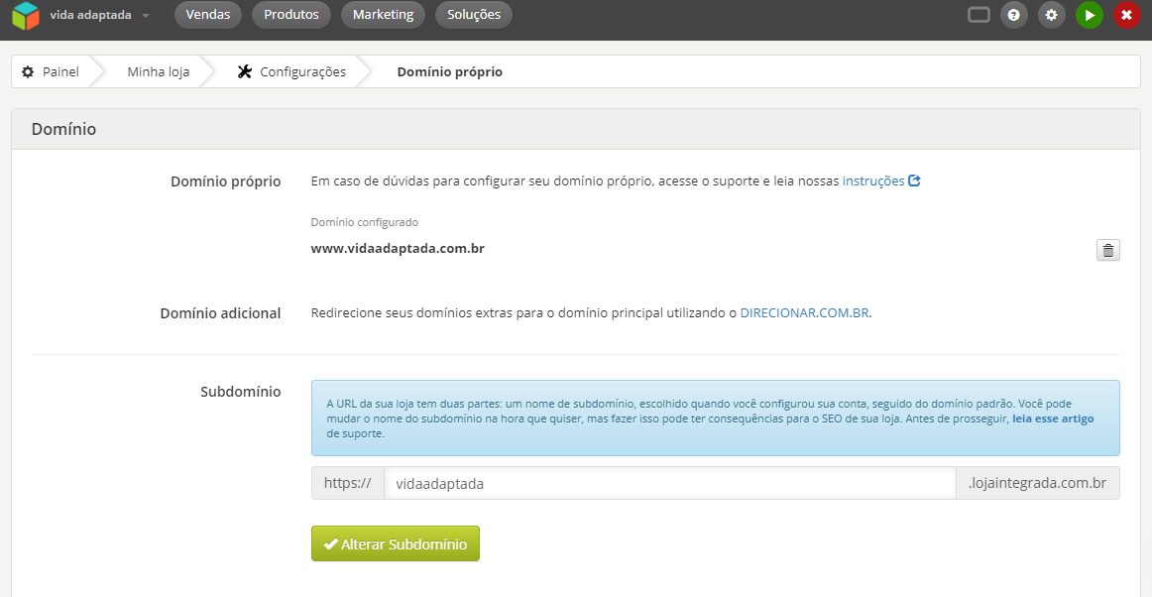Click the screen preview rectangle icon
The height and width of the screenshot is (597, 1152).
979,15
